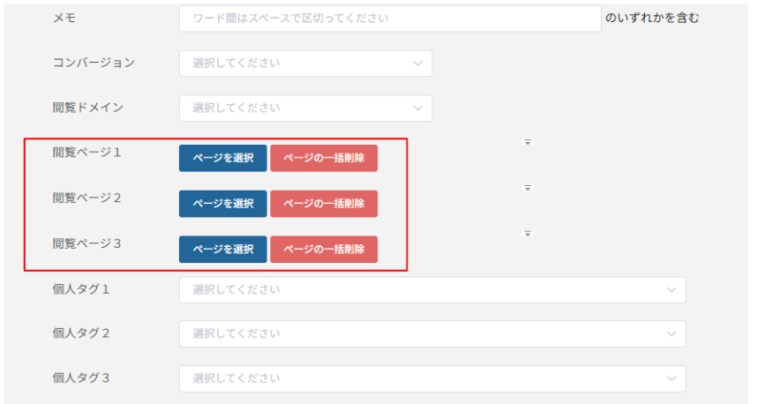Click the small collapse icon beside 閲覧ページ2 row
This screenshot has width=757, height=404.
click(528, 188)
